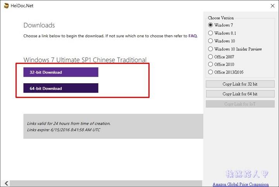Open Amazon Global Price Comparison link

tap(241, 184)
